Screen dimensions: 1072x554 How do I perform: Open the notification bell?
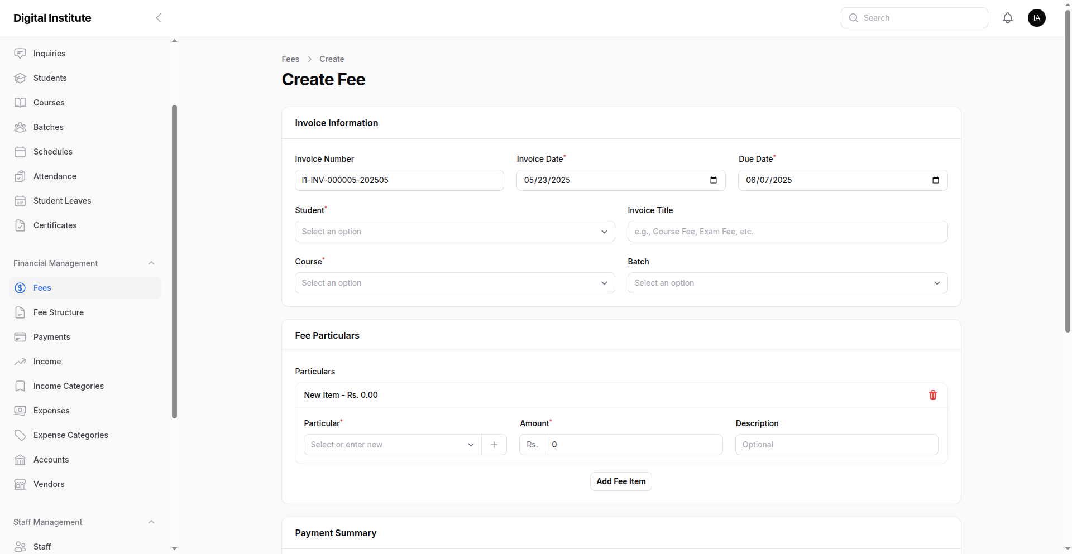(1008, 17)
